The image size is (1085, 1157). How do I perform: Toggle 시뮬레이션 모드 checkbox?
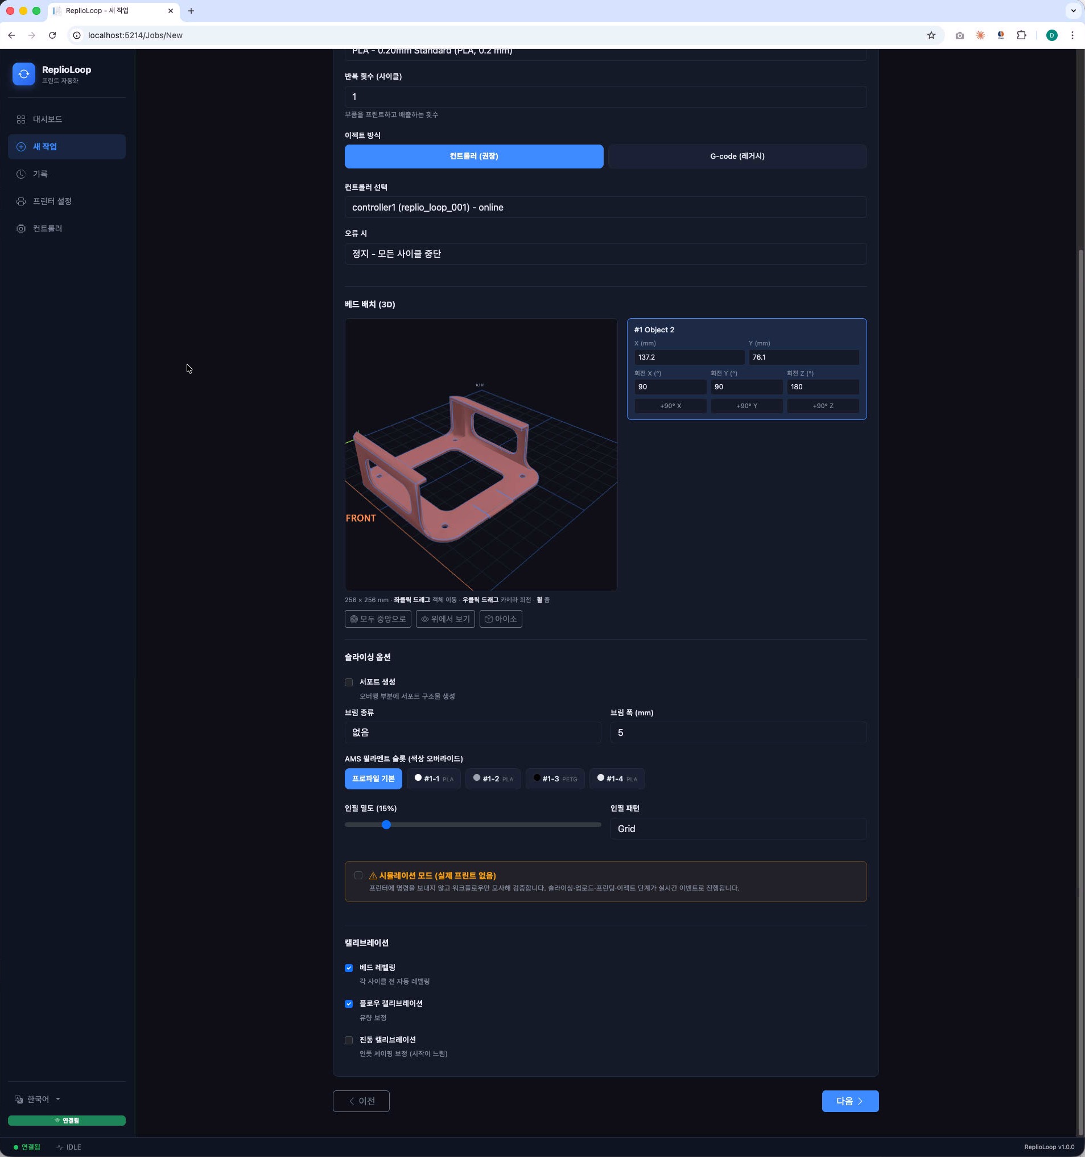point(358,875)
